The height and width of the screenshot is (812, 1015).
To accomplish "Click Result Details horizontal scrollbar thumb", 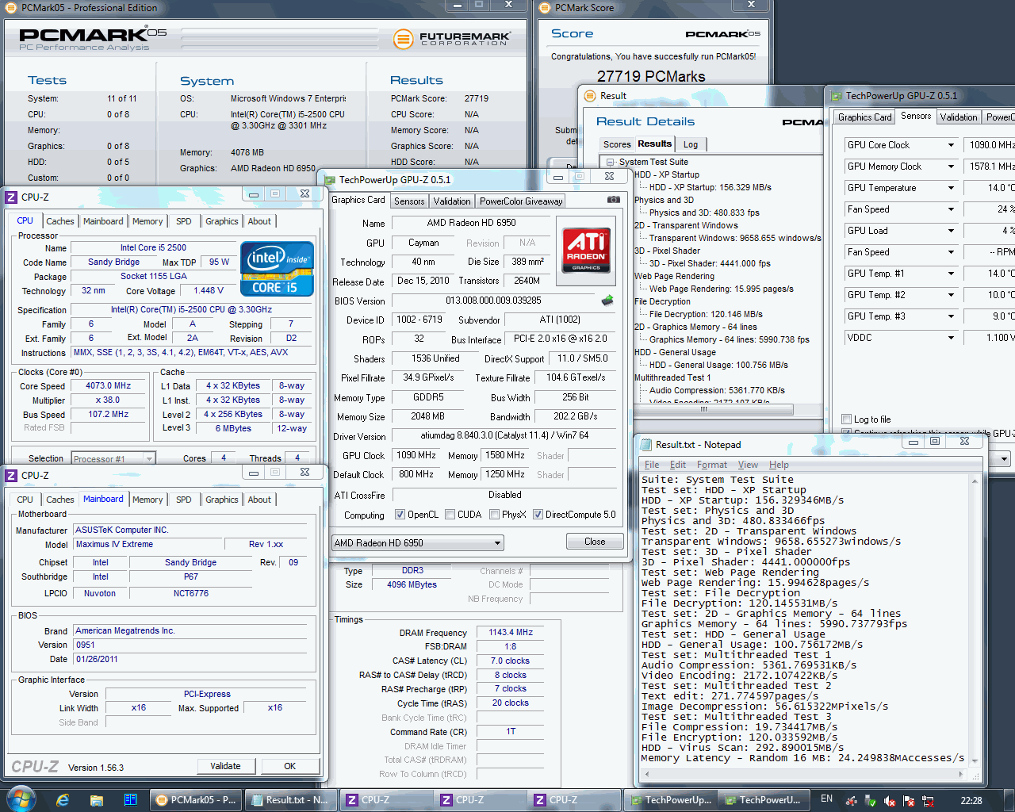I will click(703, 410).
